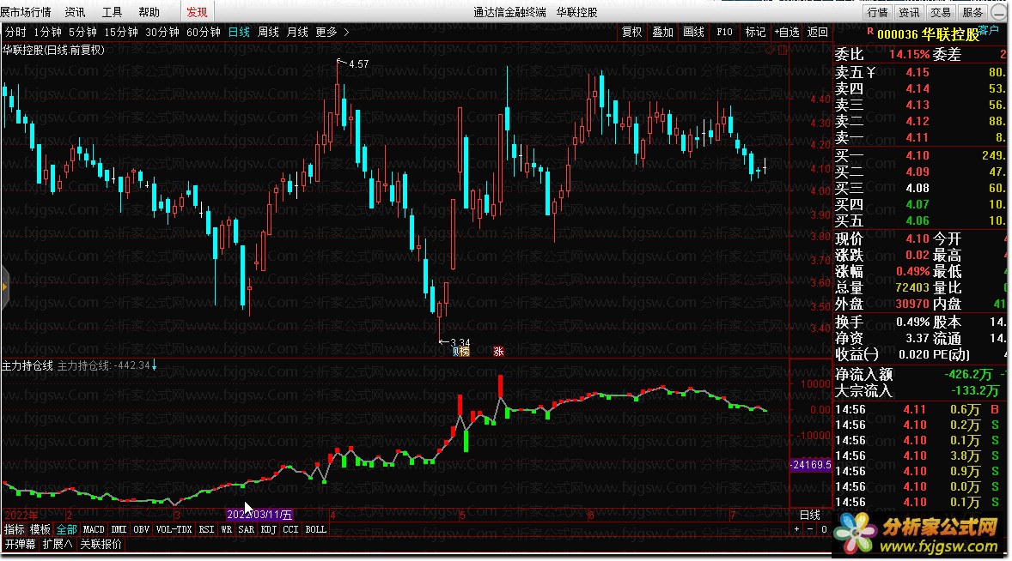The width and height of the screenshot is (1012, 561).
Task: Open the 工具 menu
Action: pyautogui.click(x=112, y=12)
